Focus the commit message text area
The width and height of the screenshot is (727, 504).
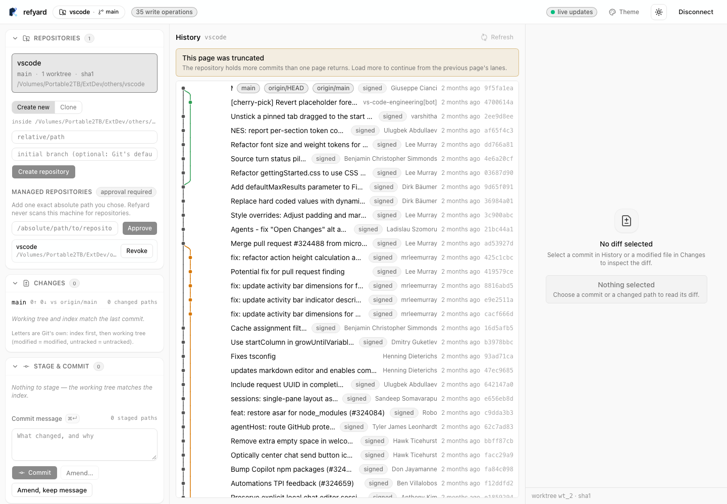click(x=85, y=445)
